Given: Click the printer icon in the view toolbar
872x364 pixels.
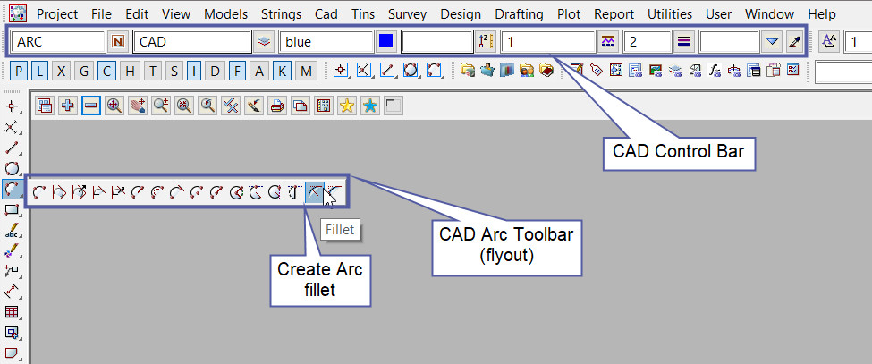Looking at the screenshot, I should pos(277,105).
